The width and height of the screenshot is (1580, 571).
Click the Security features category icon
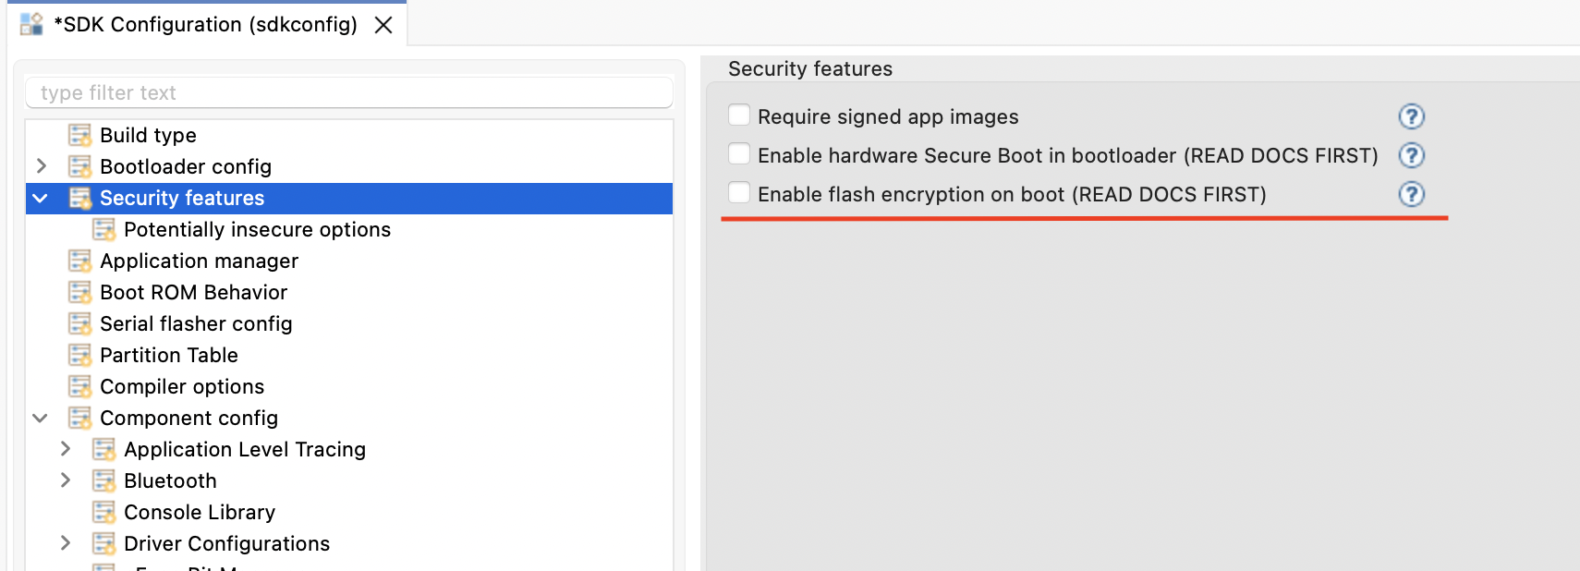pyautogui.click(x=79, y=198)
